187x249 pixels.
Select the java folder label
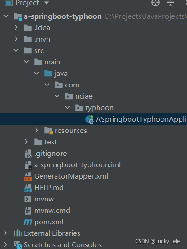61,74
